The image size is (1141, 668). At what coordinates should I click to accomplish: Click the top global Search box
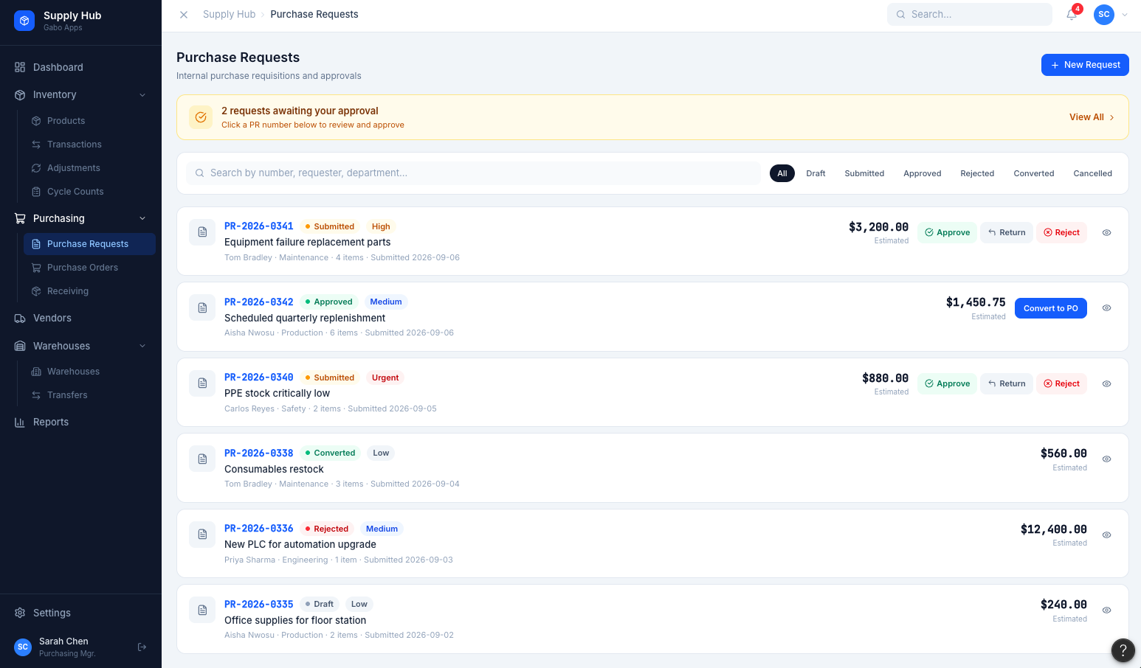click(x=970, y=15)
